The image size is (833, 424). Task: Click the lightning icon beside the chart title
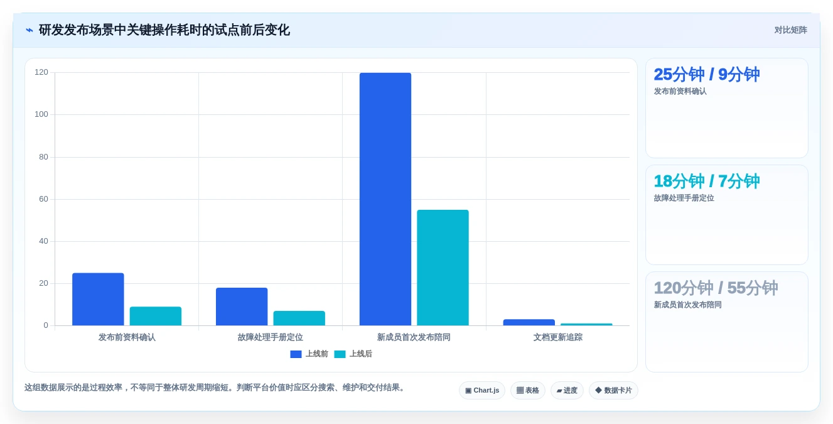[x=30, y=30]
